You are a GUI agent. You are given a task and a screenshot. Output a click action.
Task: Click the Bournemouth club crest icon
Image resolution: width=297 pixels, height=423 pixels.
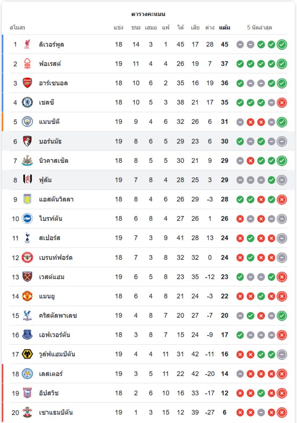tap(27, 141)
